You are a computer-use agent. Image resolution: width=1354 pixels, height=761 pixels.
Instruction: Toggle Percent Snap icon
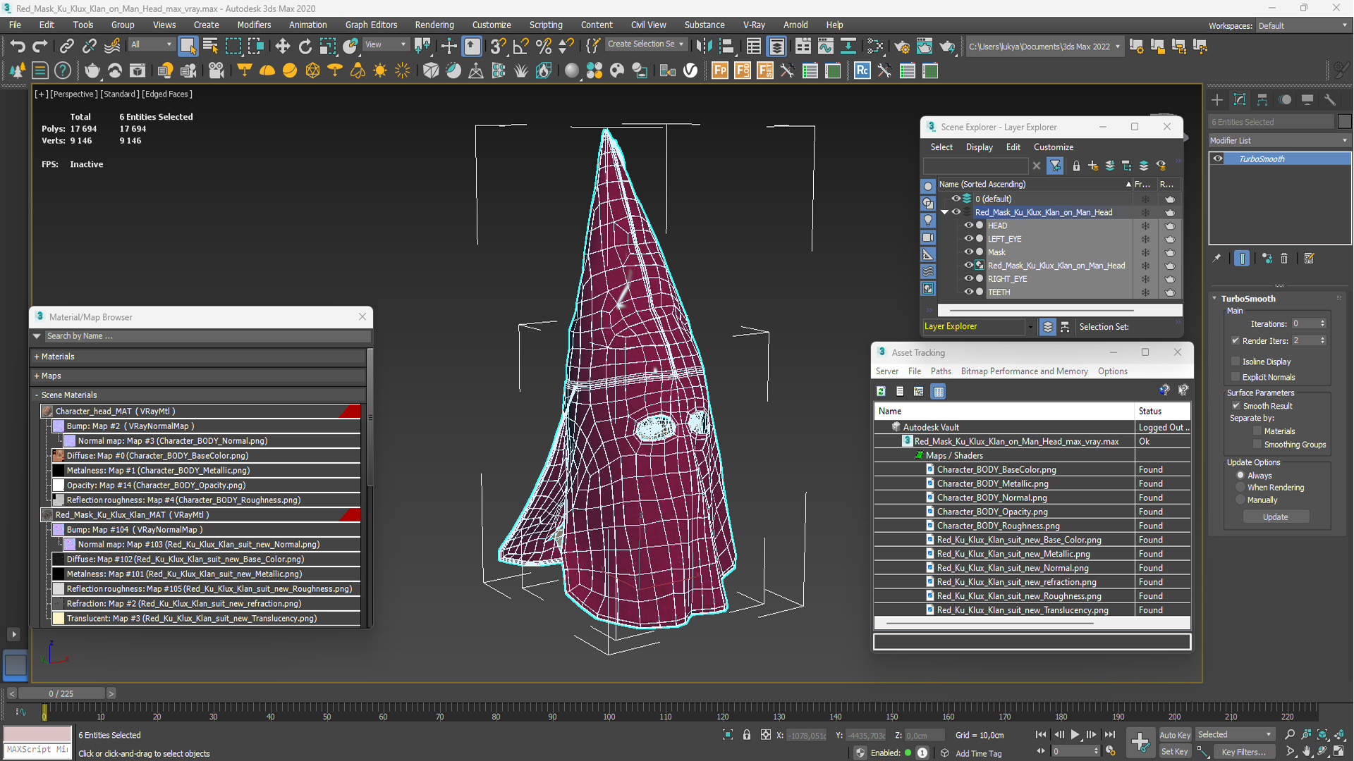click(x=543, y=47)
